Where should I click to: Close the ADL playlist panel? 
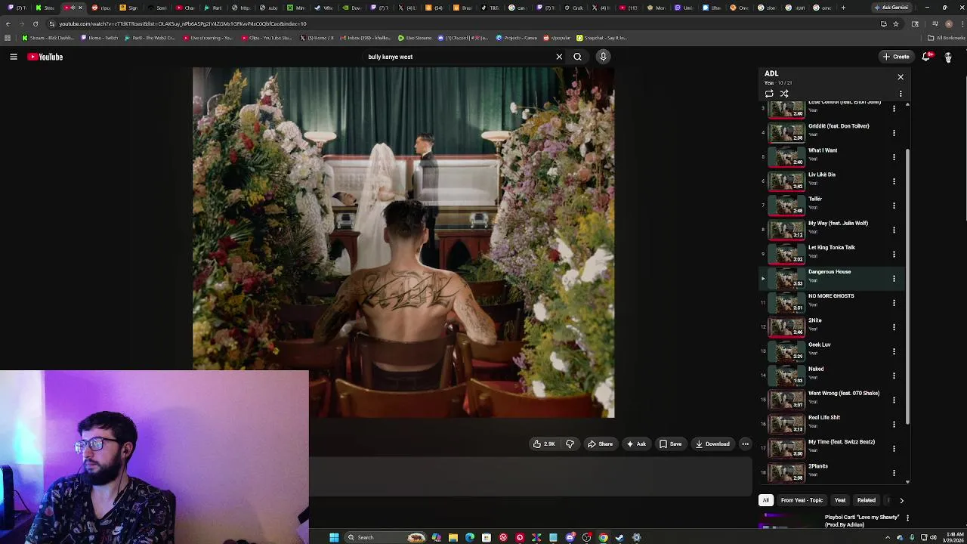pyautogui.click(x=901, y=77)
